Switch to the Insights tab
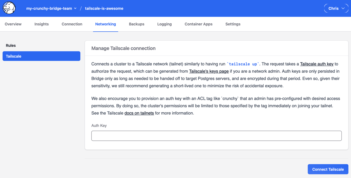Viewport: 351px width, 178px height. (x=42, y=24)
